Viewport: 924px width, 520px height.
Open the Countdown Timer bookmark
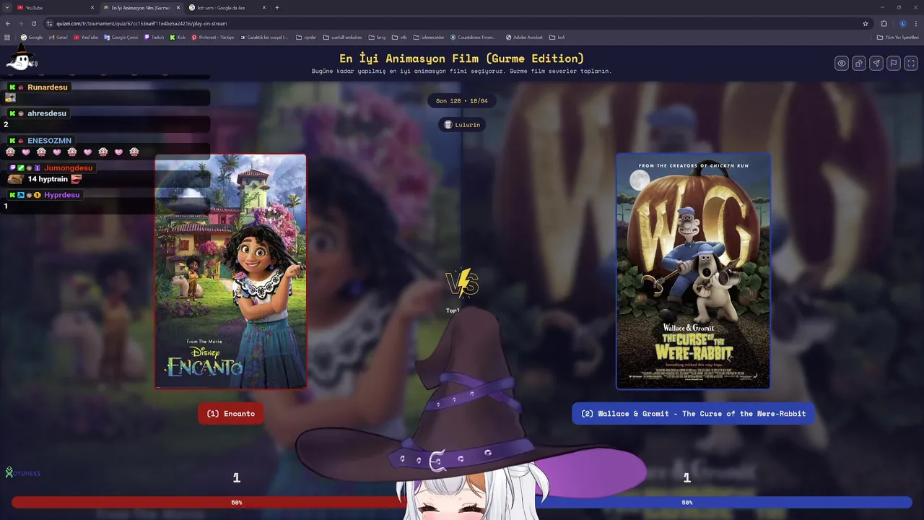(x=474, y=38)
